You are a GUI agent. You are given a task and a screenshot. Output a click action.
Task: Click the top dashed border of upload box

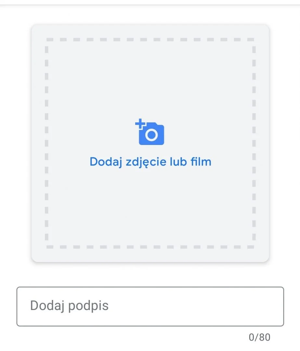coord(150,40)
